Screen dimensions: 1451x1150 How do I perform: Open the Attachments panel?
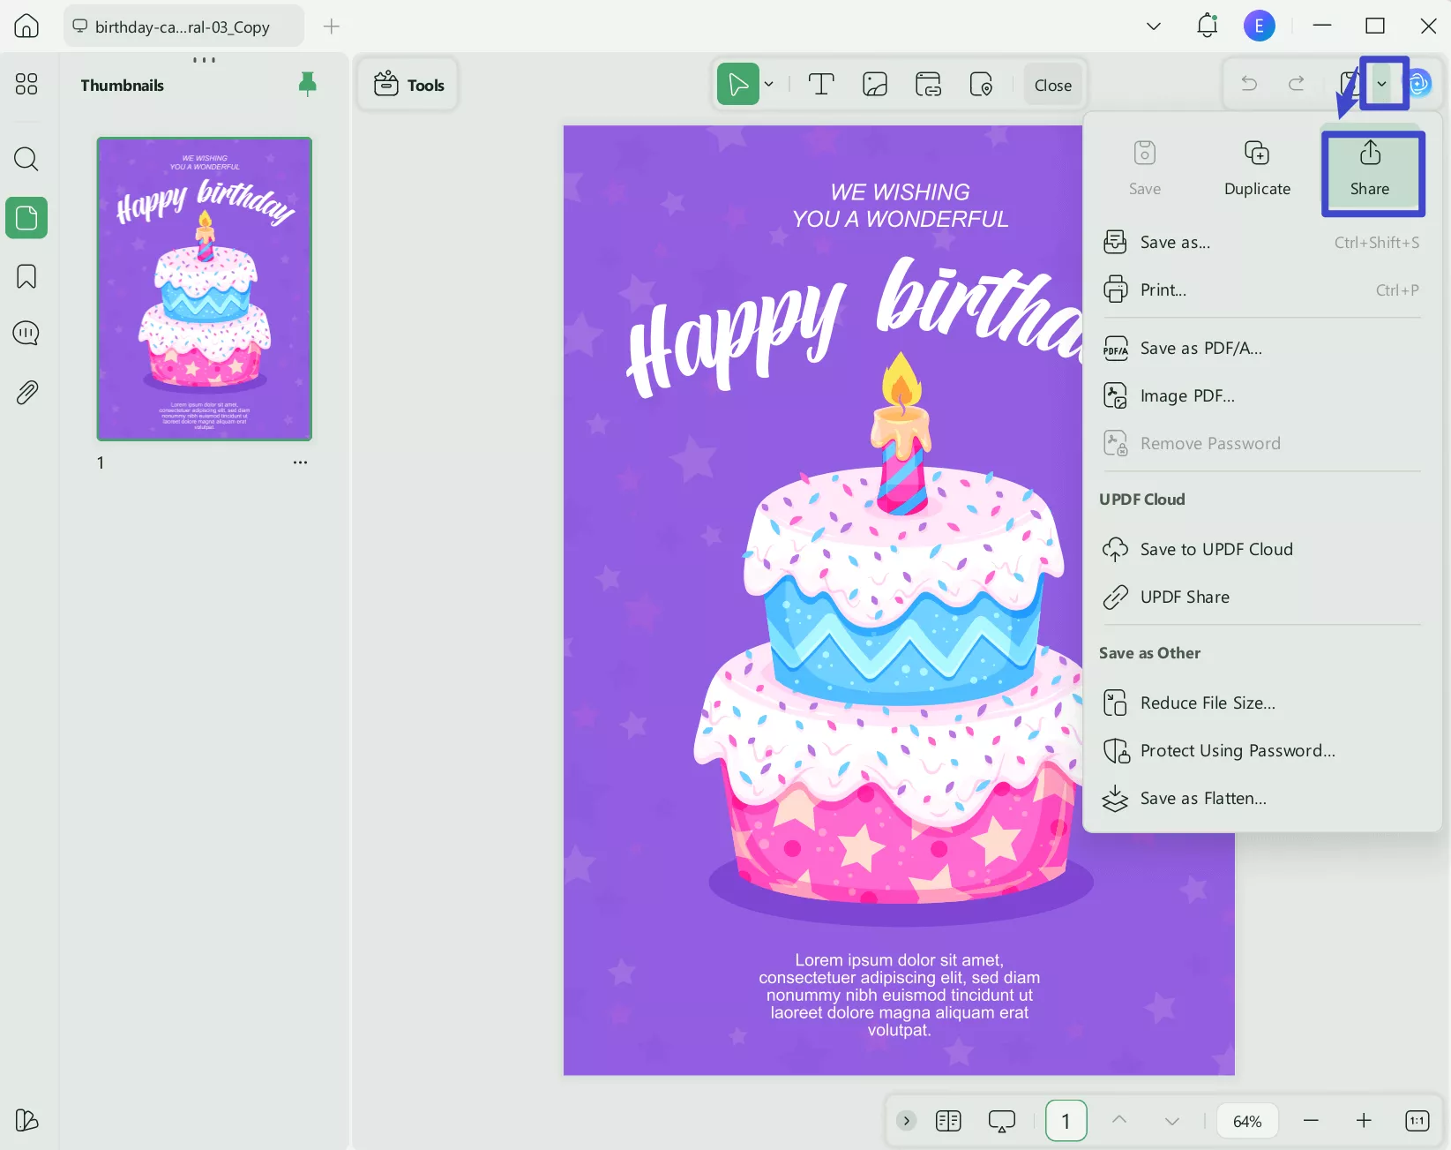click(x=26, y=392)
